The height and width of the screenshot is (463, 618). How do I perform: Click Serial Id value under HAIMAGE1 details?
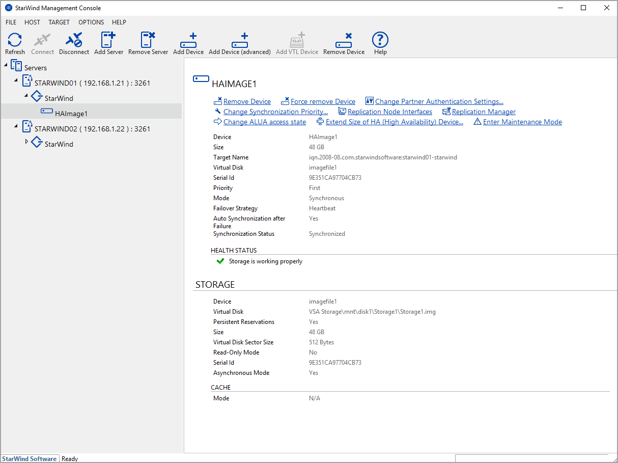(x=335, y=178)
